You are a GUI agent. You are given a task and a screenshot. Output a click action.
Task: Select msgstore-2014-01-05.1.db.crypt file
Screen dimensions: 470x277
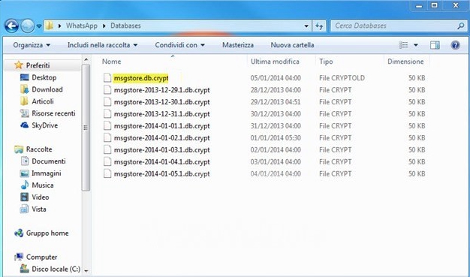tap(161, 174)
